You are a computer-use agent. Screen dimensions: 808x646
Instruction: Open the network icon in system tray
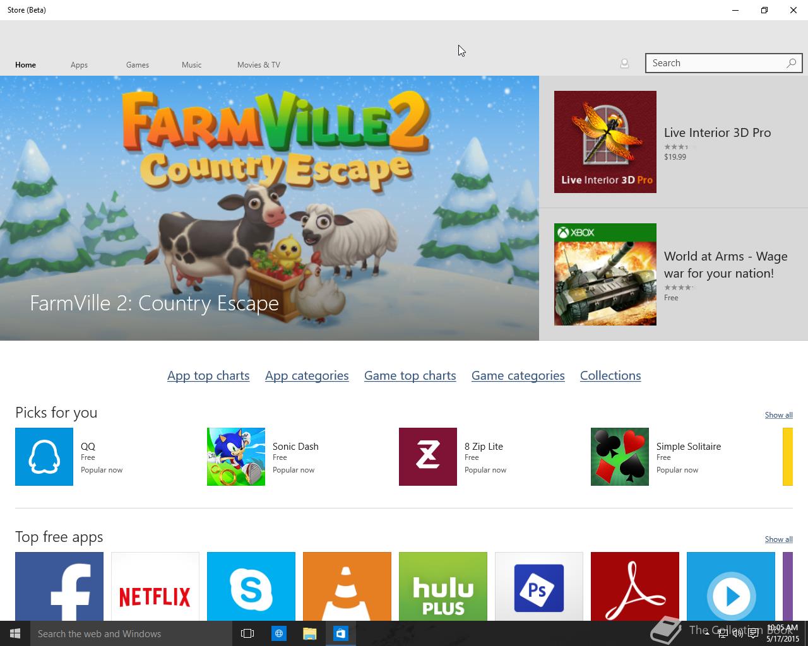[x=722, y=634]
